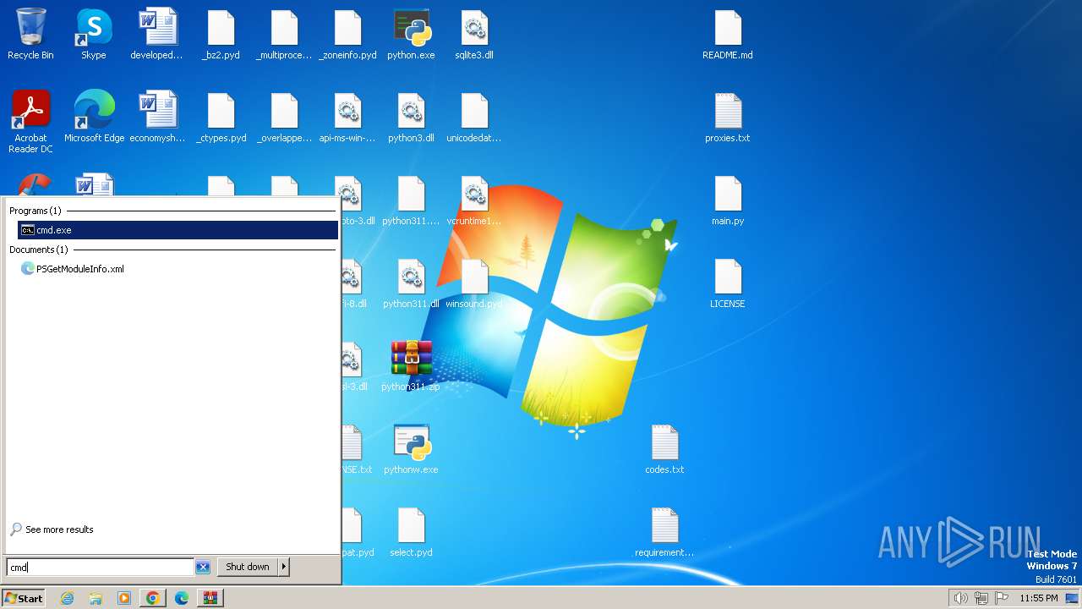The height and width of the screenshot is (609, 1082).
Task: Open README.md file
Action: click(728, 35)
